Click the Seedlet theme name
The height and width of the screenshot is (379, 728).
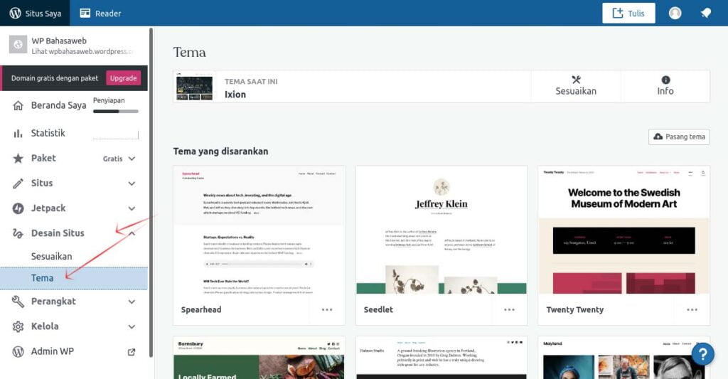click(378, 310)
